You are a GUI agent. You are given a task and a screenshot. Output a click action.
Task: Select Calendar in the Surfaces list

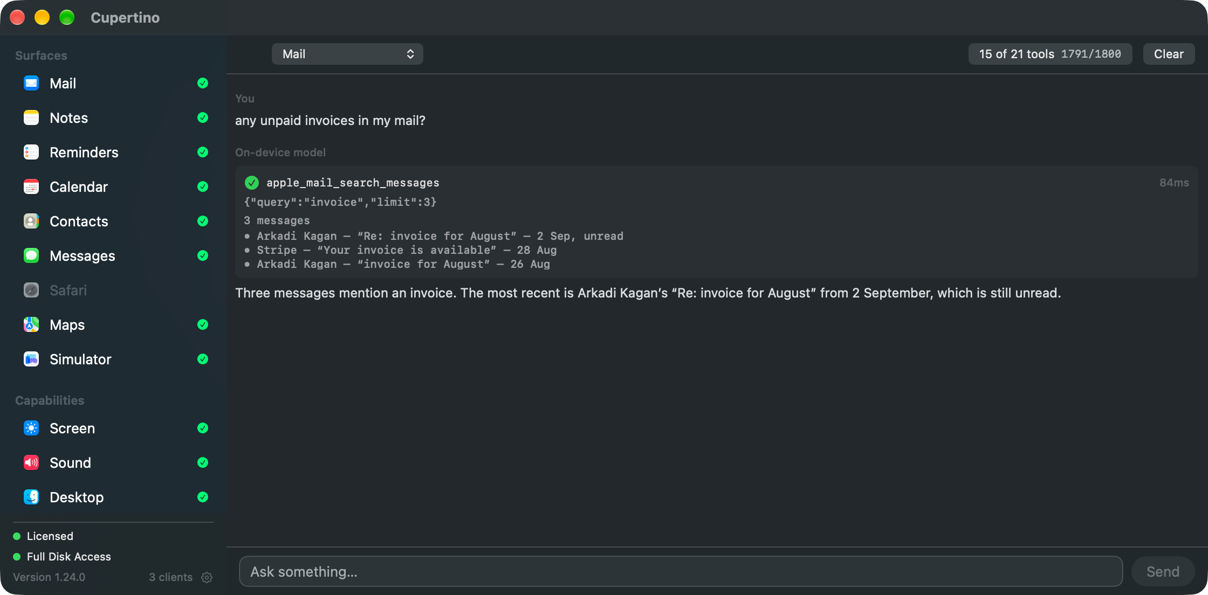tap(113, 186)
